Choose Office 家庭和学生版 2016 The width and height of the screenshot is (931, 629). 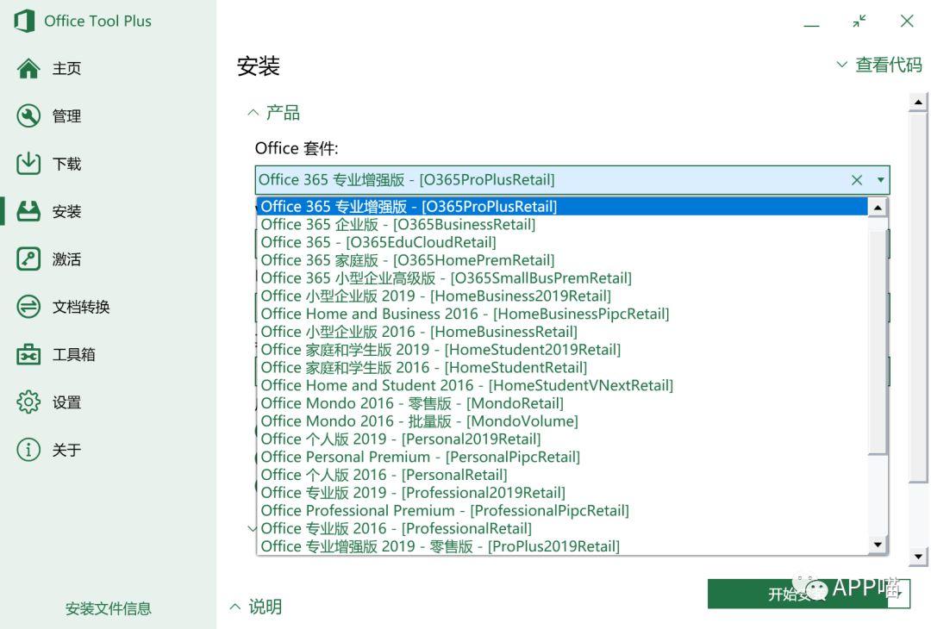pos(563,367)
